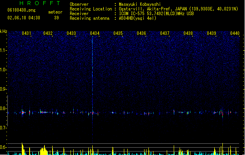The width and height of the screenshot is (245, 155).
Task: Click the 0436 time marker
Action: [x=141, y=33]
